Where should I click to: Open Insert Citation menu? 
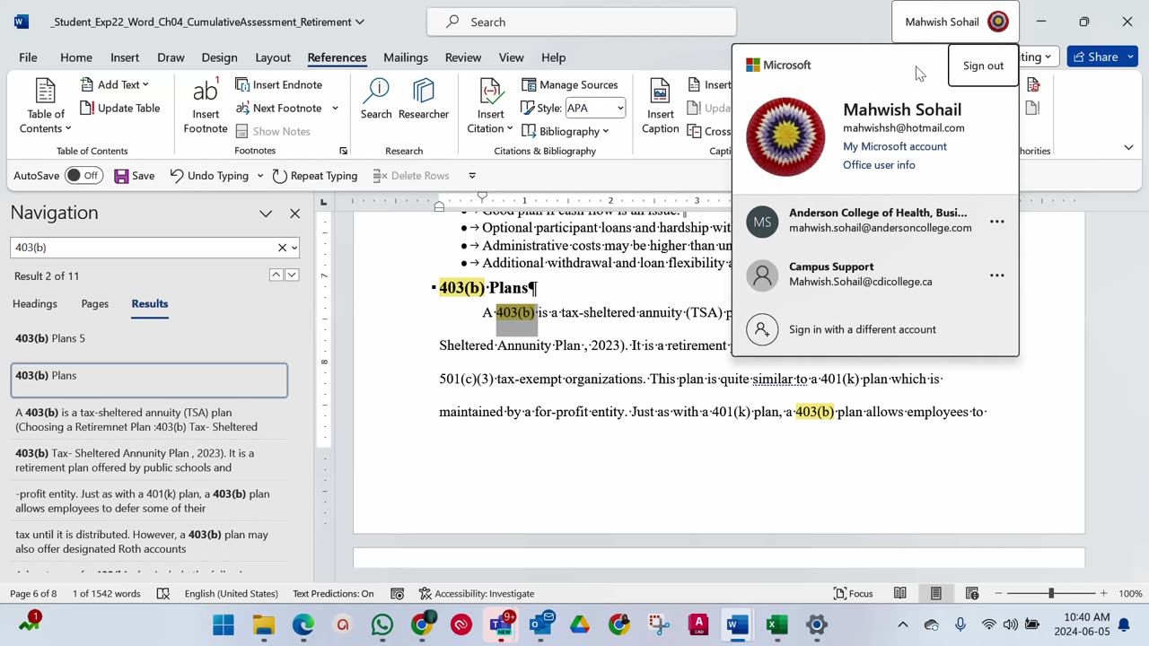click(490, 106)
